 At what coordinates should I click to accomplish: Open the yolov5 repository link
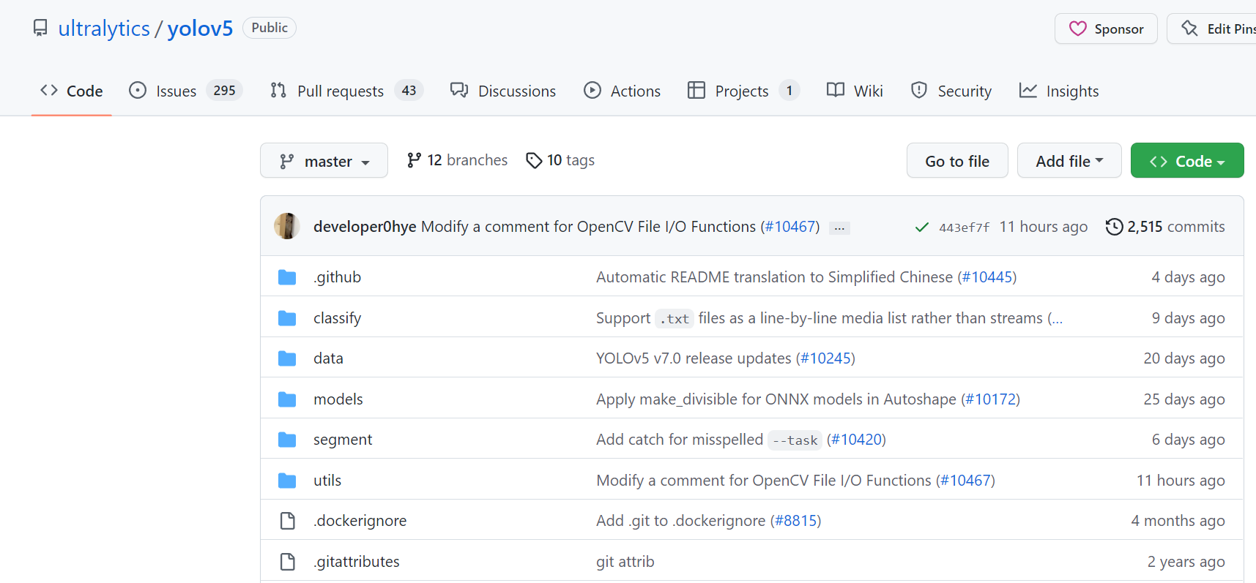point(200,29)
